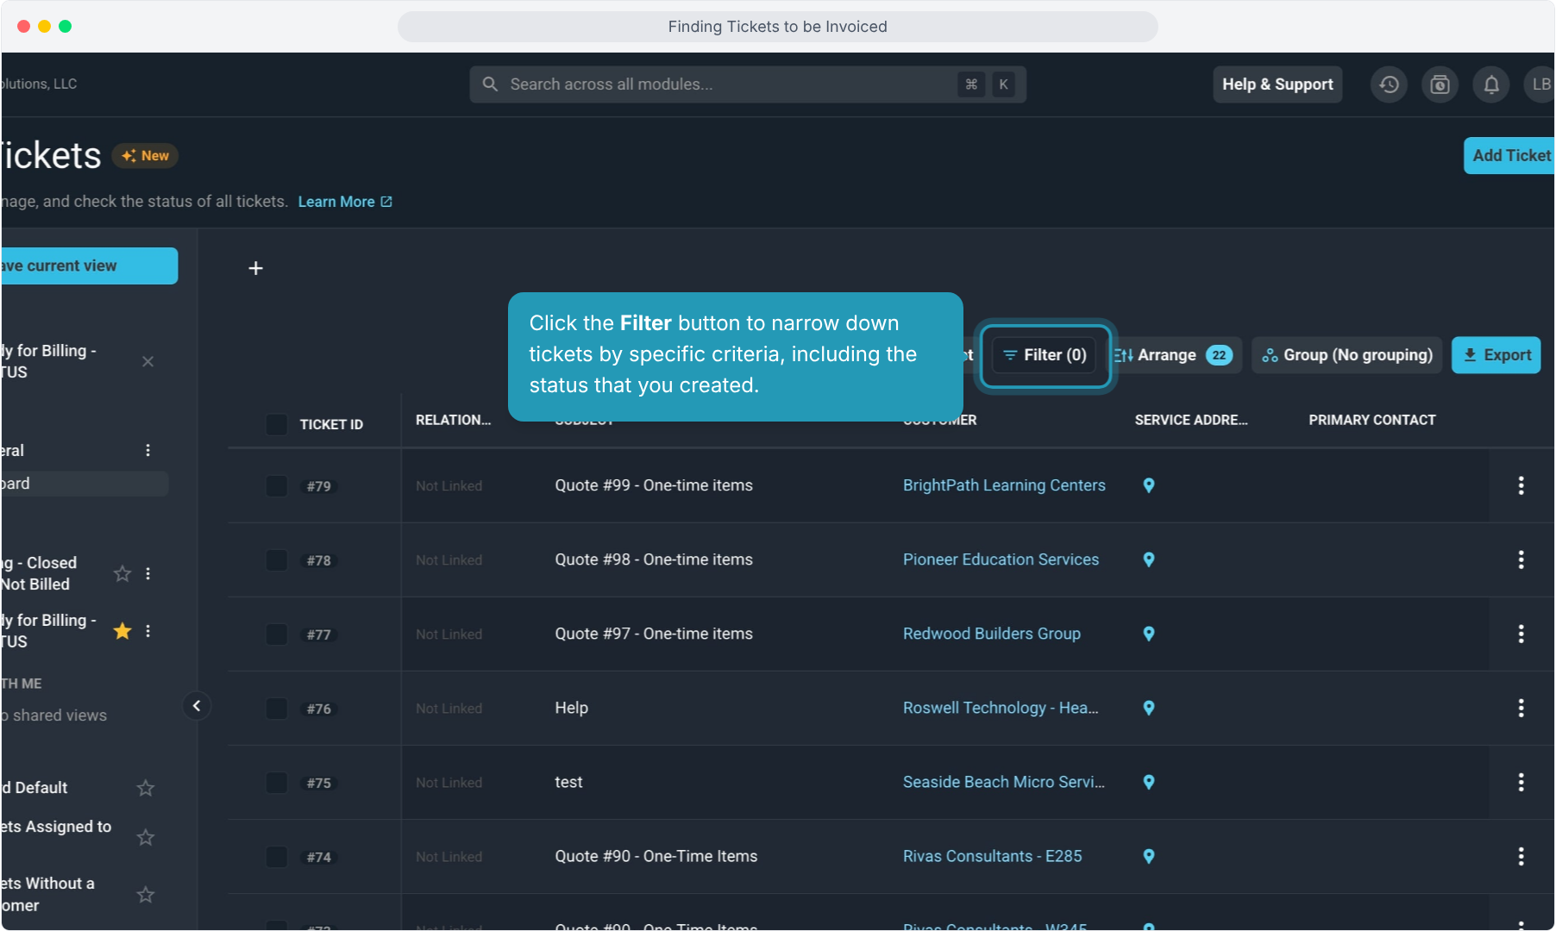The height and width of the screenshot is (931, 1556).
Task: Favorite the Closed Not Billed view star
Action: (122, 573)
